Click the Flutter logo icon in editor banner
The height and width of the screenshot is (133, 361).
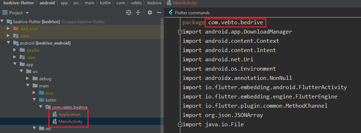pyautogui.click(x=171, y=12)
